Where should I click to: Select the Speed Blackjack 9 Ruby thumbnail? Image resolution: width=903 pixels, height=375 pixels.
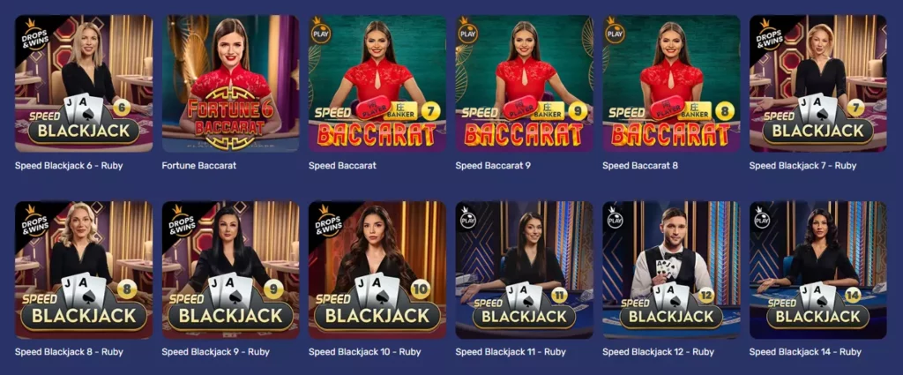click(230, 270)
